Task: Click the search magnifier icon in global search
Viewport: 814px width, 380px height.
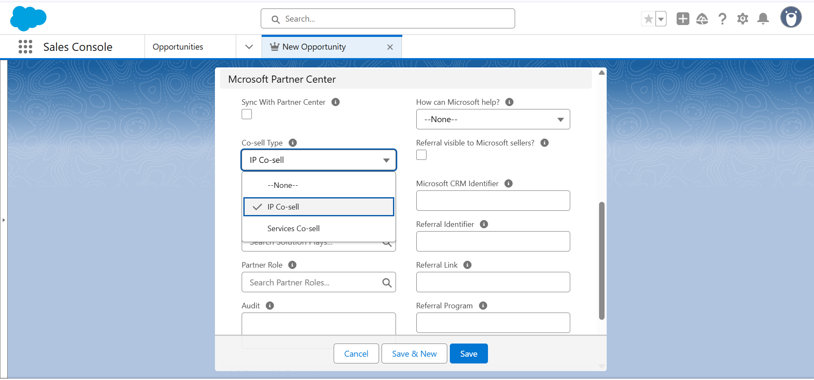Action: click(x=276, y=19)
